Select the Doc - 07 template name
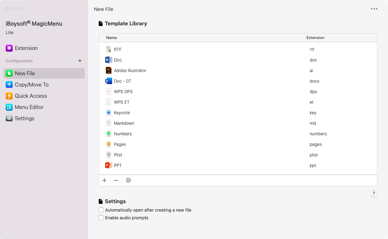The height and width of the screenshot is (239, 388). [x=122, y=81]
